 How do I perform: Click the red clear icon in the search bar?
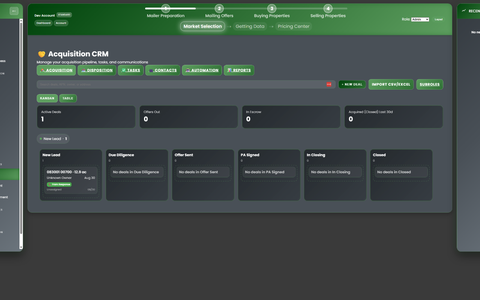coord(330,84)
